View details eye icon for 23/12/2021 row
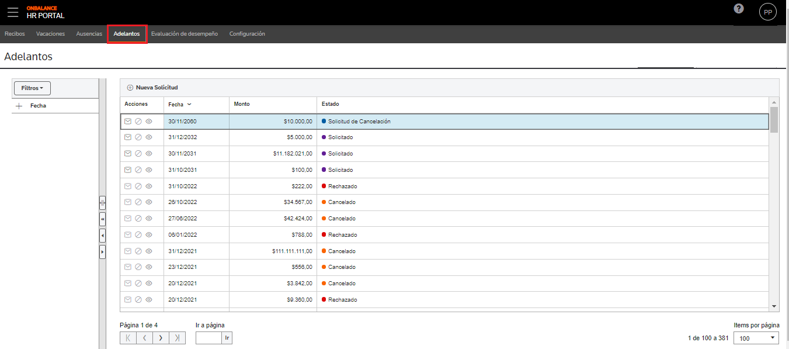Viewport: 789px width, 349px height. pyautogui.click(x=149, y=267)
